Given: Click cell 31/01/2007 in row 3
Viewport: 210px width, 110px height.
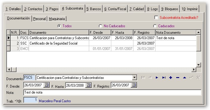Looking at the screenshot, I should click(122, 49).
